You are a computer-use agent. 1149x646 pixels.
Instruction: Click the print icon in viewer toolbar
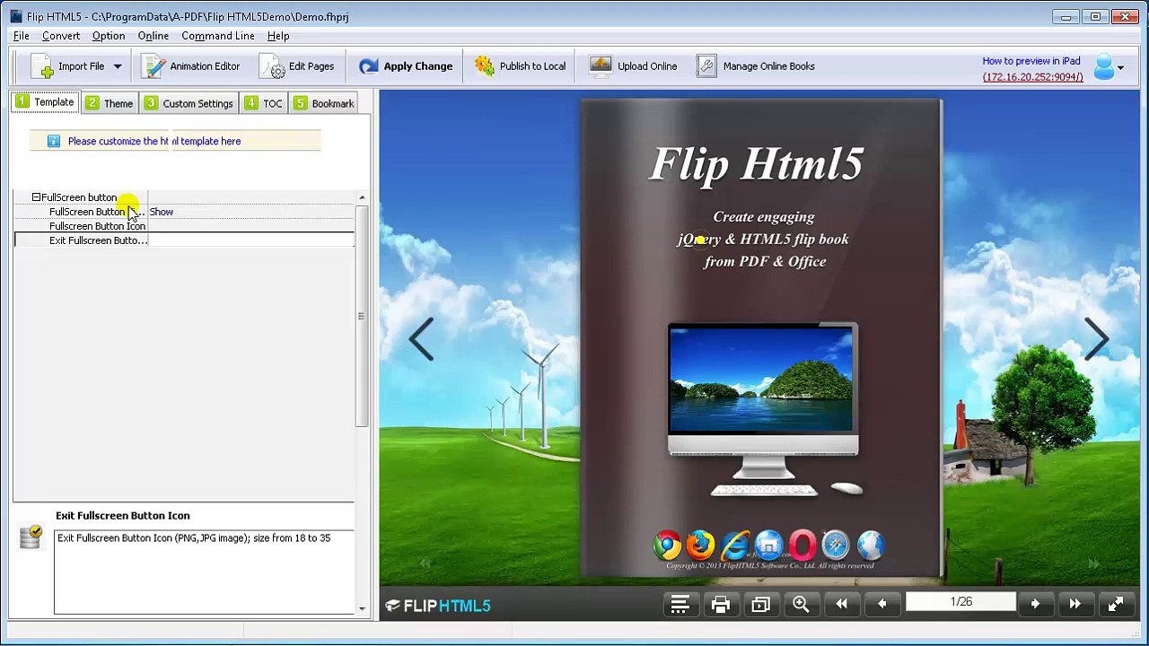[x=720, y=605]
